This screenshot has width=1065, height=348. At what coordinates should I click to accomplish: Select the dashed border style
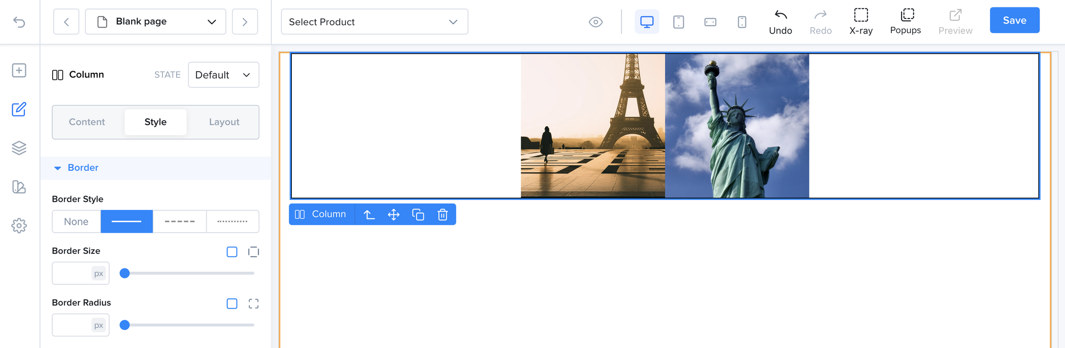179,222
